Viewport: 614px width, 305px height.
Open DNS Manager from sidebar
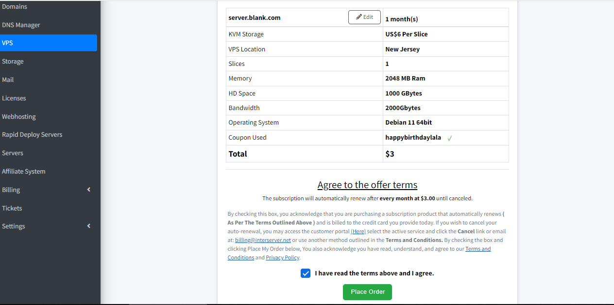21,25
